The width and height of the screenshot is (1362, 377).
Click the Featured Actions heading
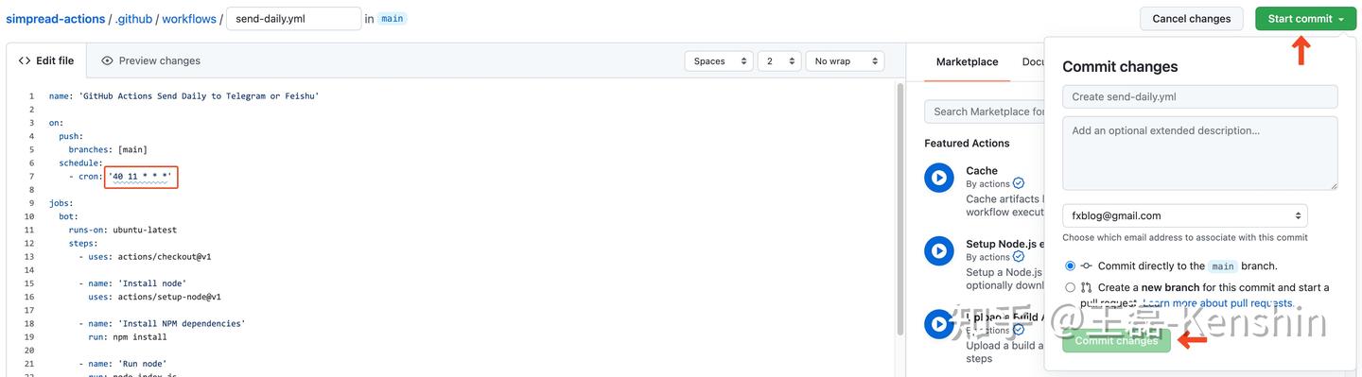967,144
